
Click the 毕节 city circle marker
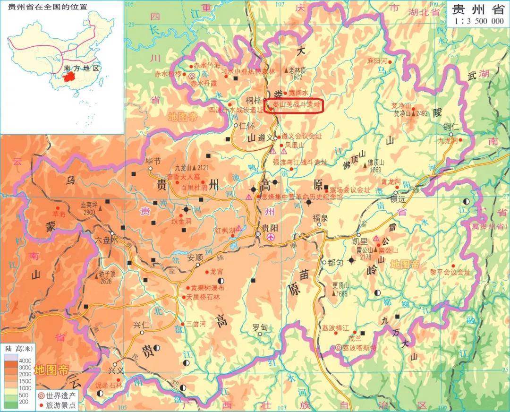click(x=150, y=168)
